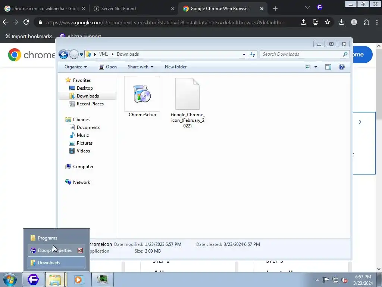Screen dimensions: 382x287
Task: Close Floorp Properties with red X
Action: point(80,250)
